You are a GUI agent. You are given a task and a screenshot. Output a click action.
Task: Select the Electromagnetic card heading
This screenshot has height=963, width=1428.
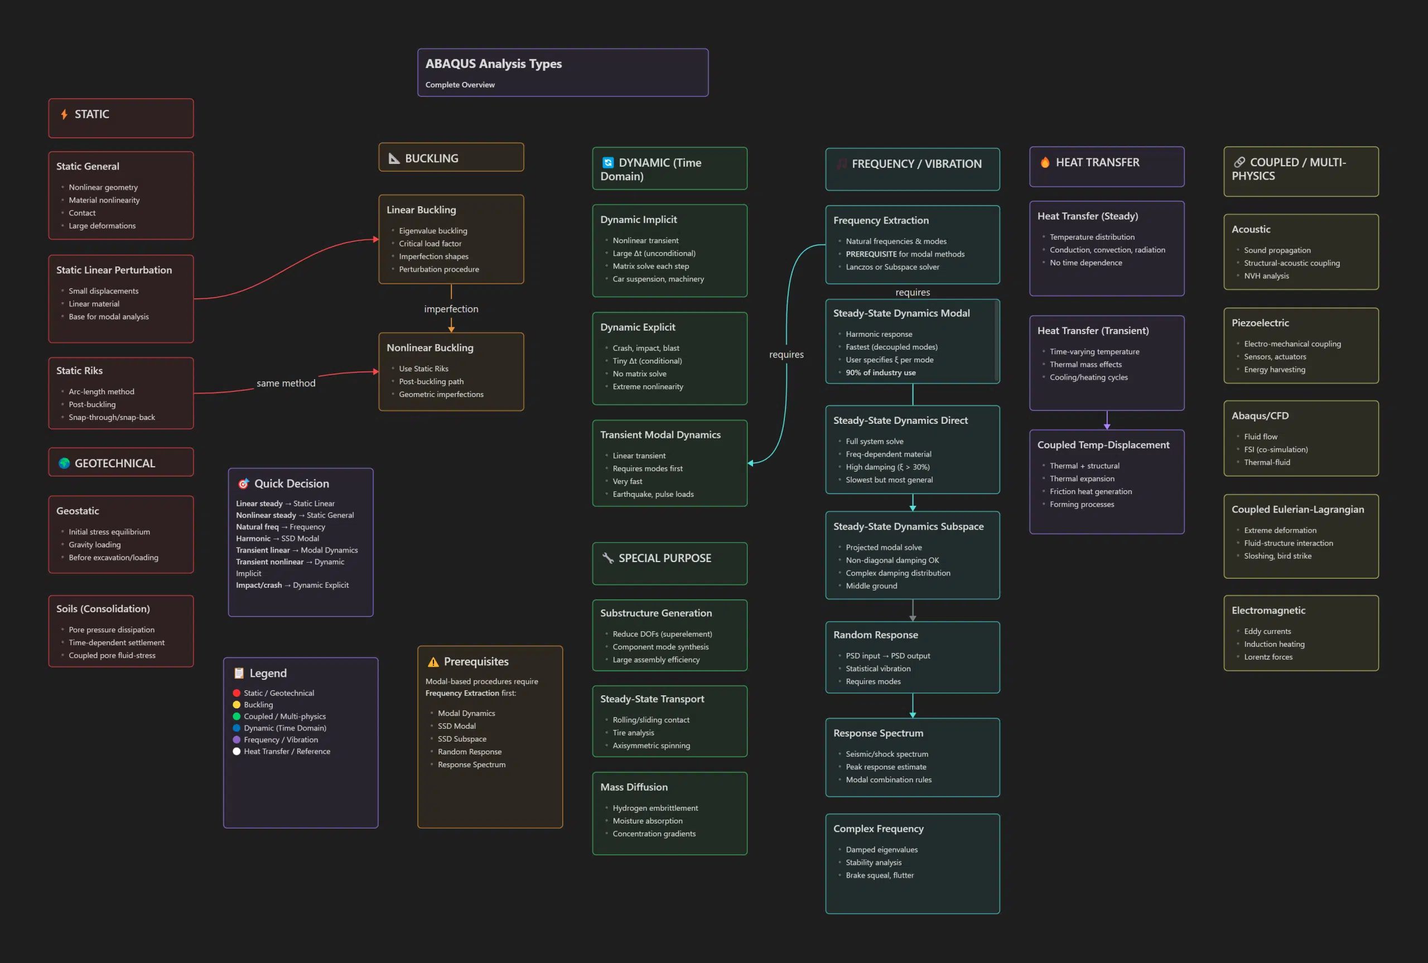pos(1268,611)
